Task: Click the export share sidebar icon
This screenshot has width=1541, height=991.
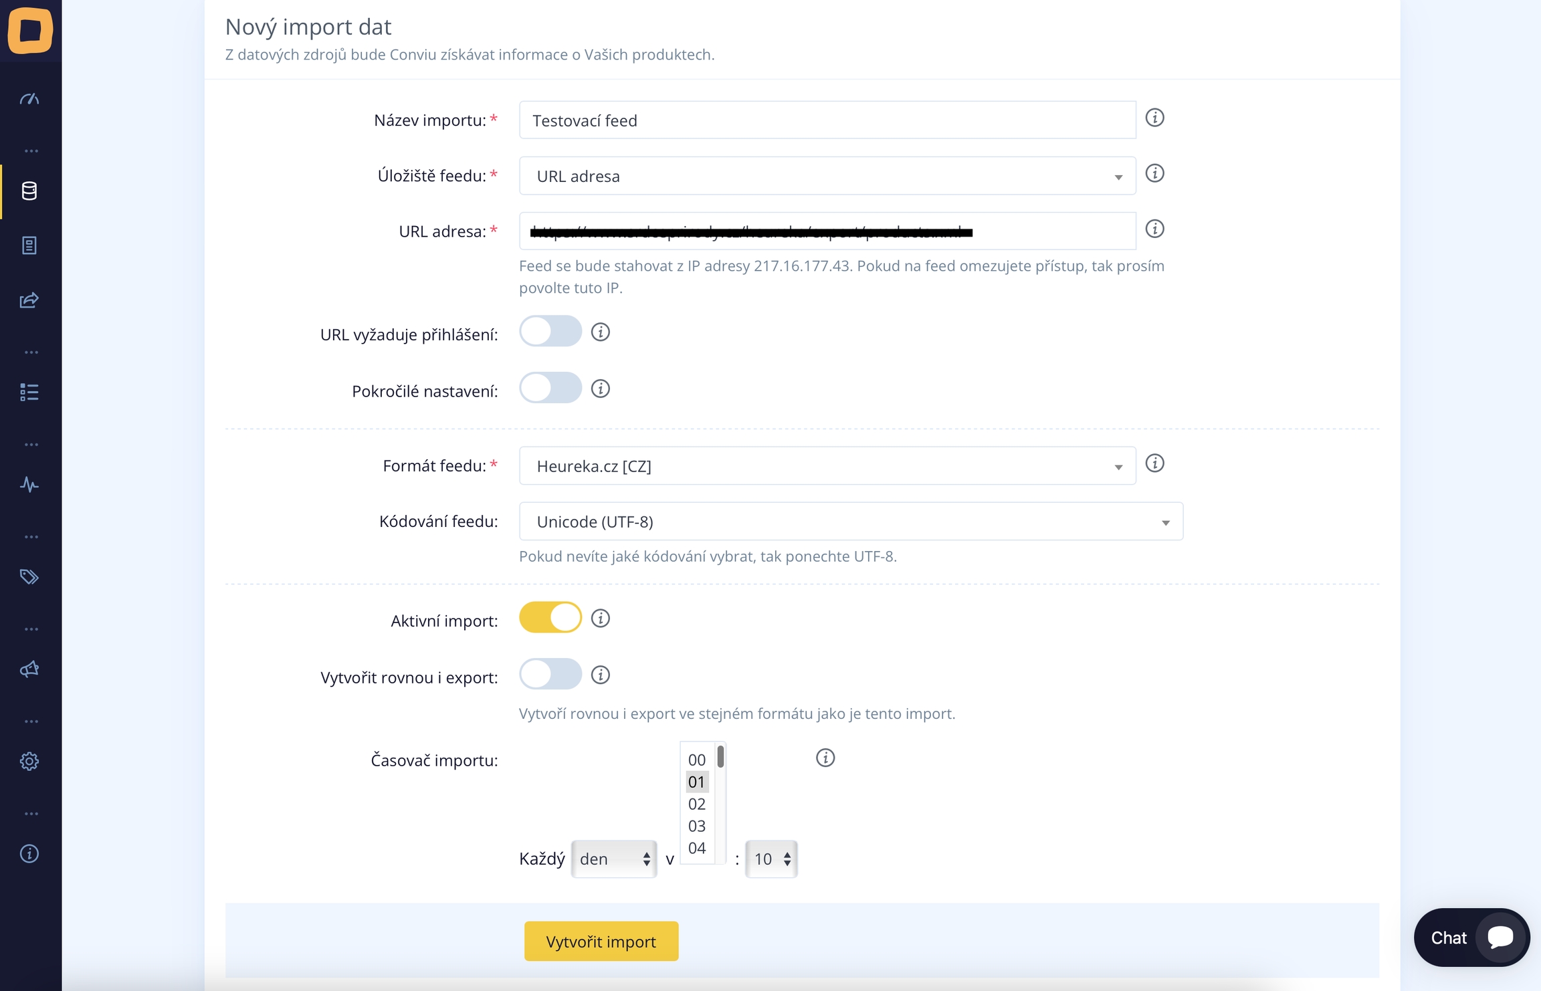Action: [x=29, y=300]
